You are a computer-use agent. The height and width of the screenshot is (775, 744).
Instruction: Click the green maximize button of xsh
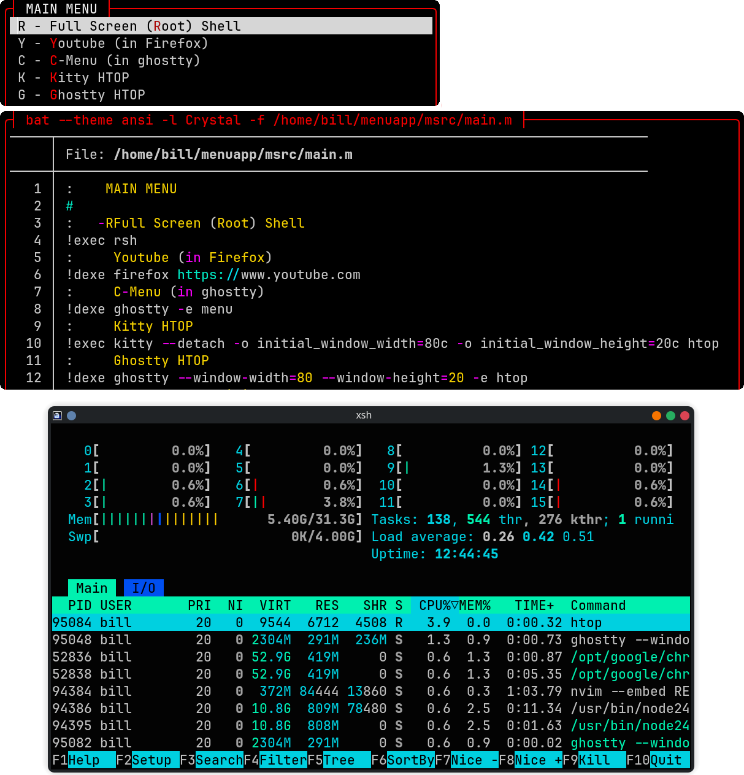tap(670, 415)
